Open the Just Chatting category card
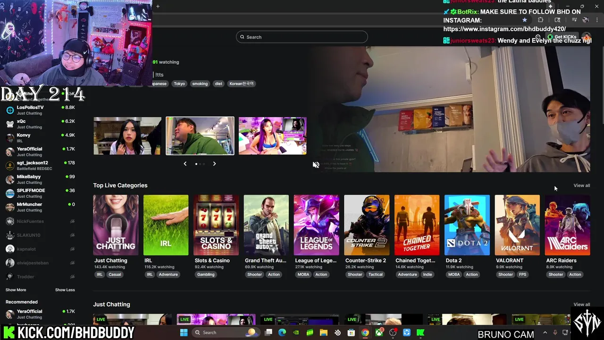The image size is (604, 340). (x=116, y=225)
